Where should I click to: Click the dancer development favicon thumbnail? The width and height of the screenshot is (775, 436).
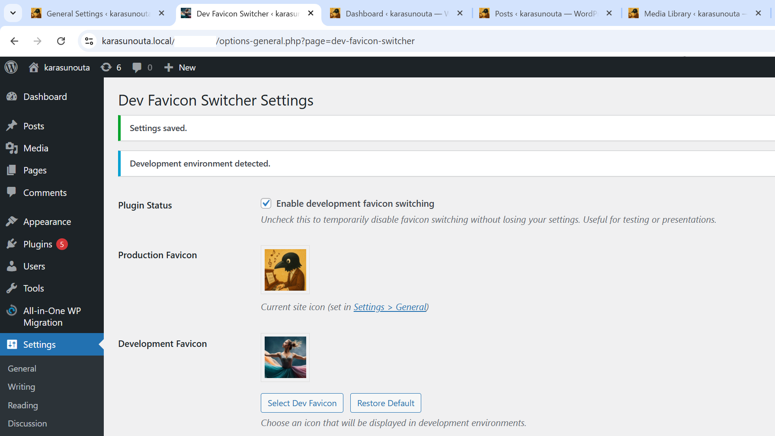click(x=285, y=357)
